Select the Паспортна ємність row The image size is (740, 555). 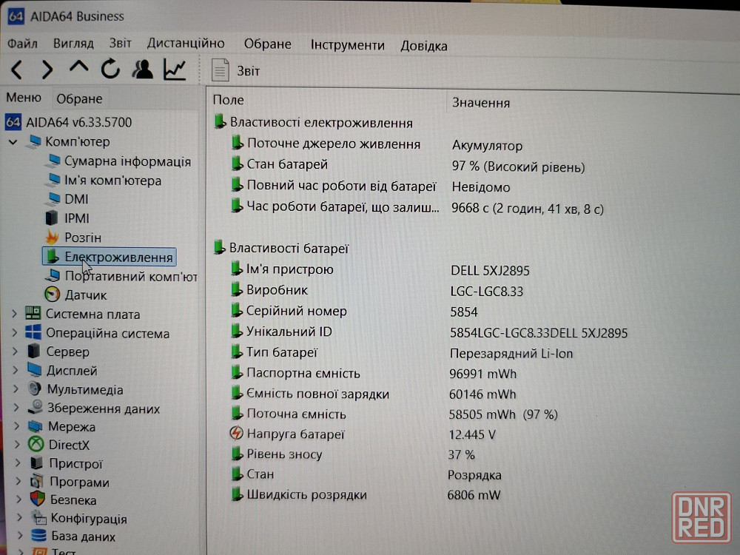pyautogui.click(x=374, y=373)
